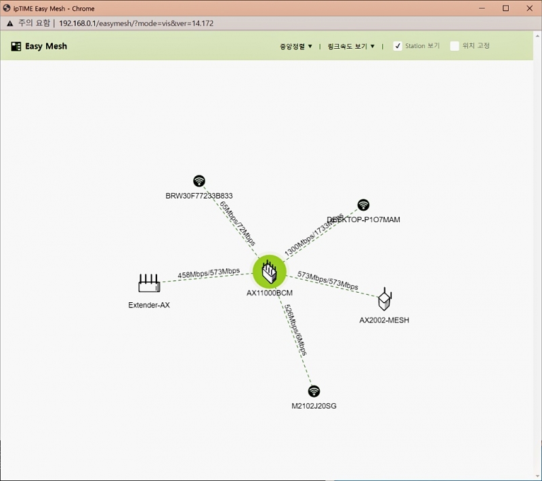This screenshot has height=481, width=542.
Task: Click the 458Mbps/573Mbps link speed label
Action: click(209, 273)
